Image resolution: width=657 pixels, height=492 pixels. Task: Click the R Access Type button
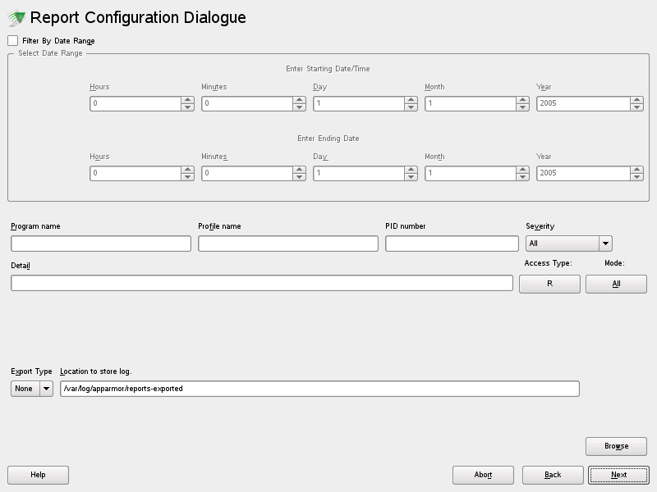pyautogui.click(x=549, y=284)
